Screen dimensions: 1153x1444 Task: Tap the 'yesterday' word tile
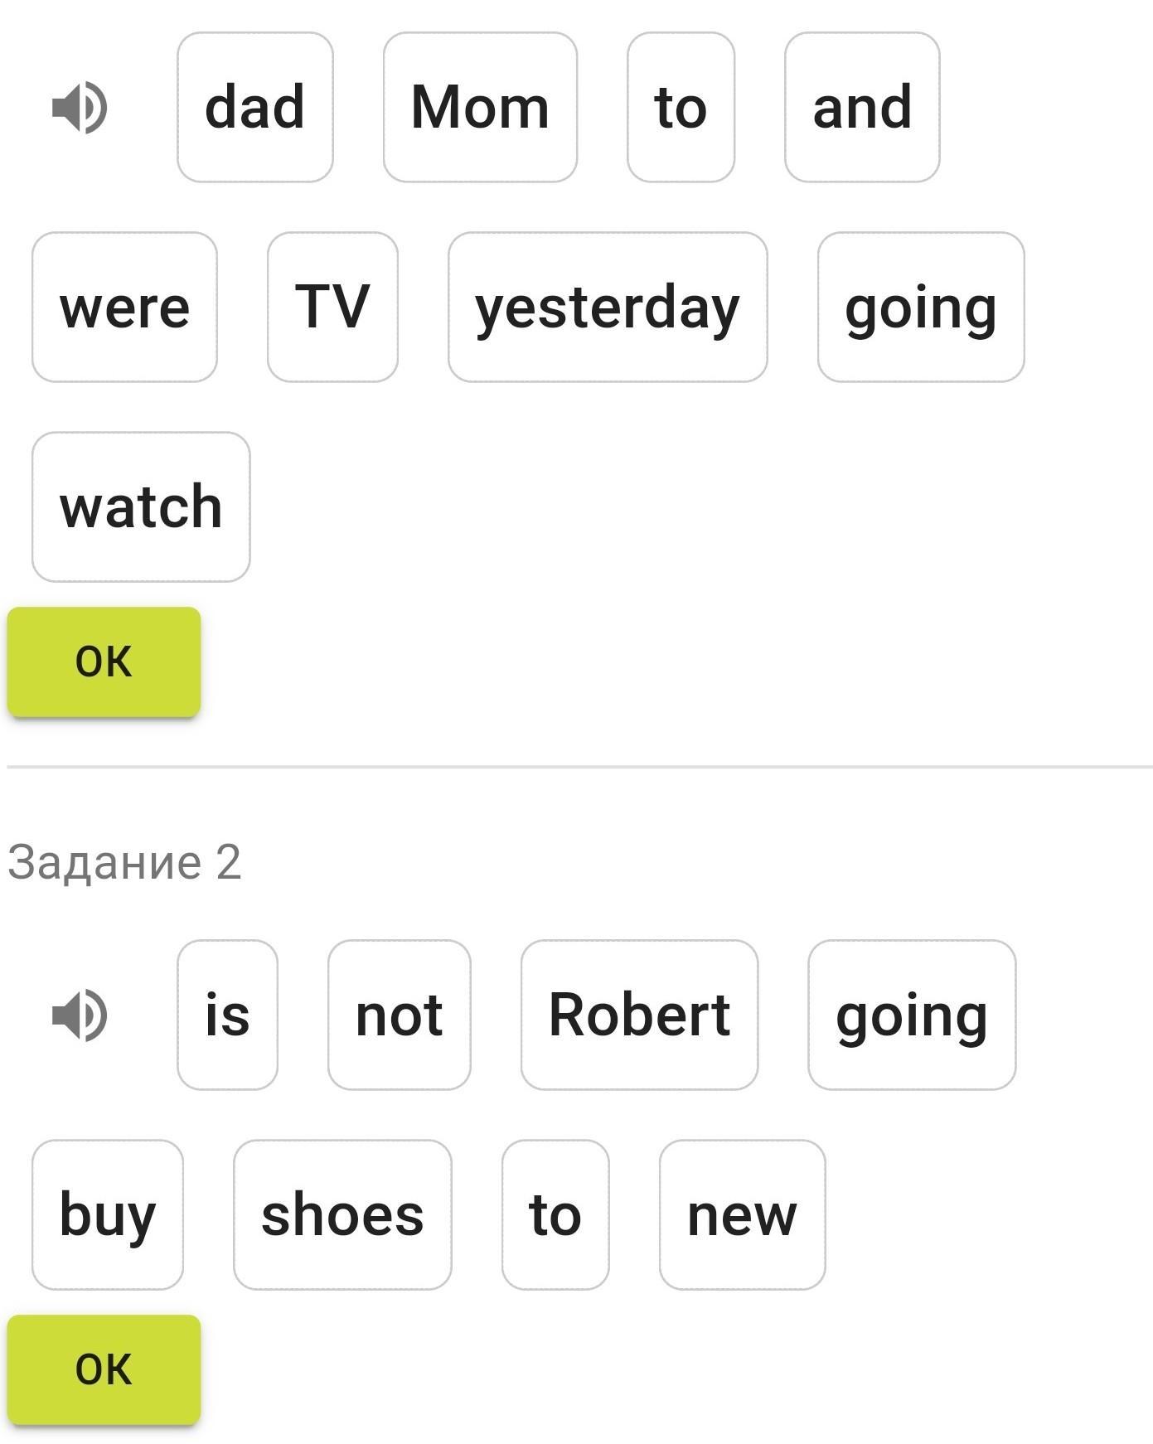pos(608,308)
